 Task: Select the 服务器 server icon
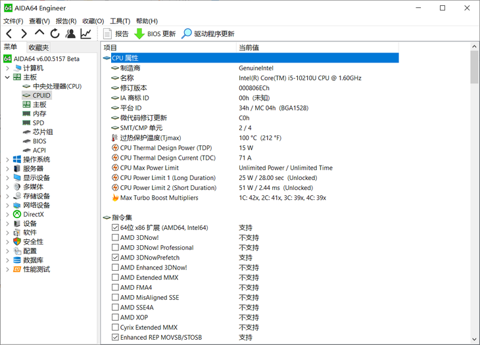coord(17,168)
